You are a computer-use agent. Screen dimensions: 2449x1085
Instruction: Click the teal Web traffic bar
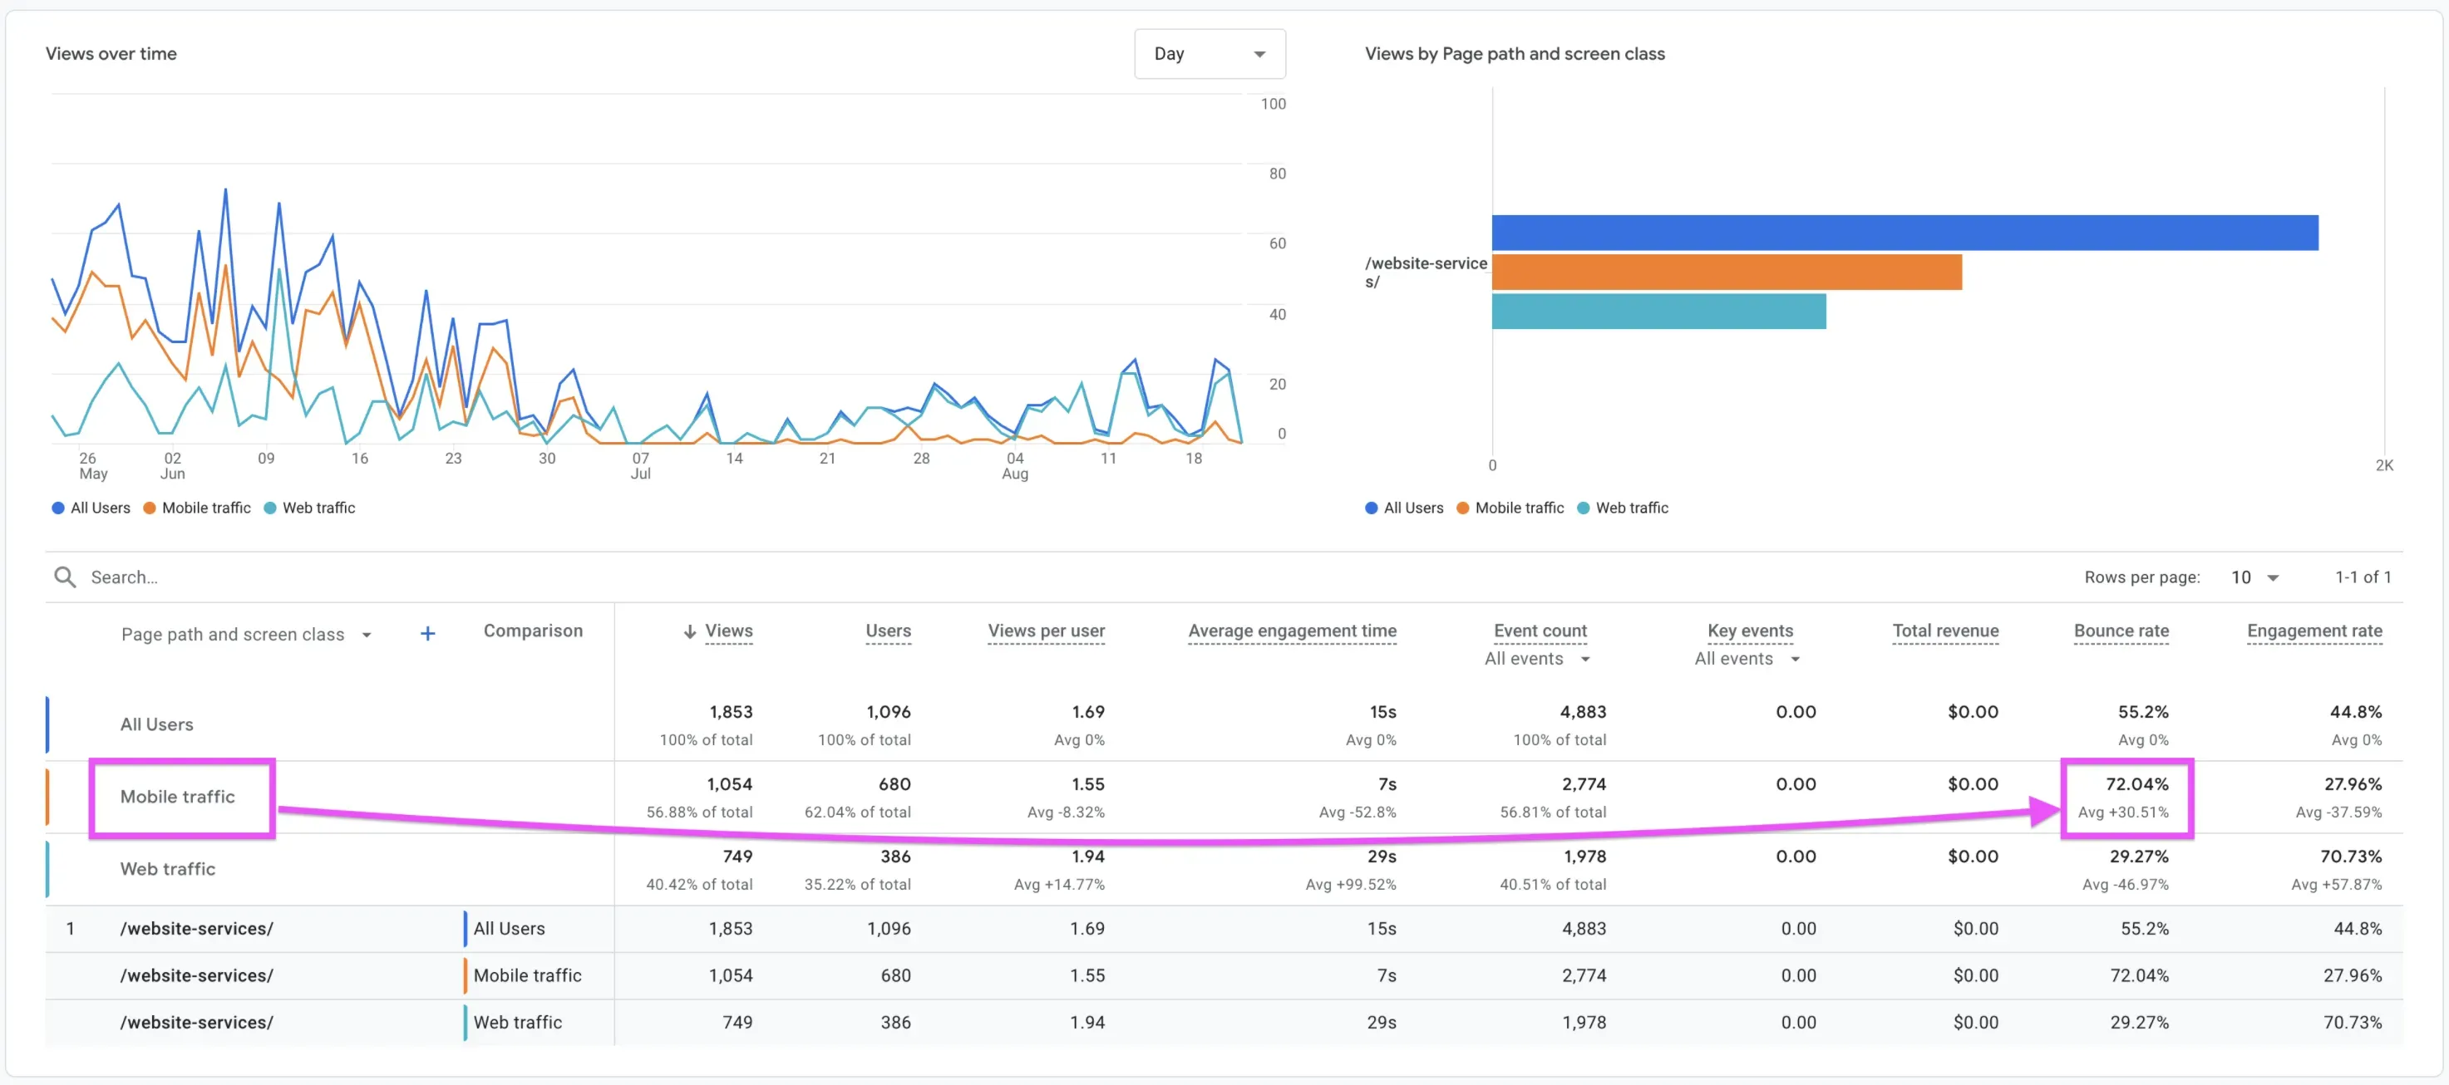pyautogui.click(x=1658, y=312)
